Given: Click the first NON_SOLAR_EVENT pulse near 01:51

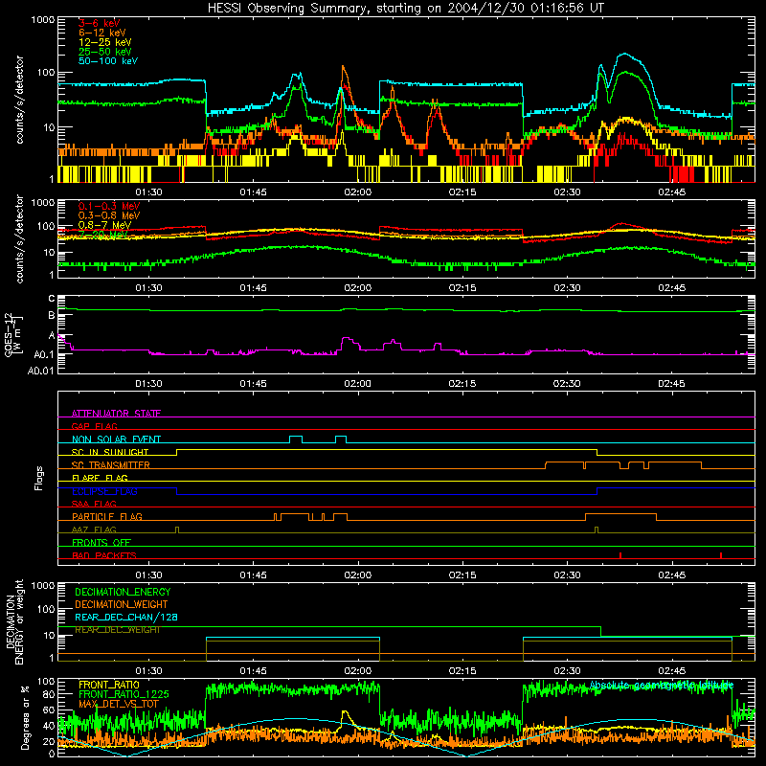Looking at the screenshot, I should point(296,439).
